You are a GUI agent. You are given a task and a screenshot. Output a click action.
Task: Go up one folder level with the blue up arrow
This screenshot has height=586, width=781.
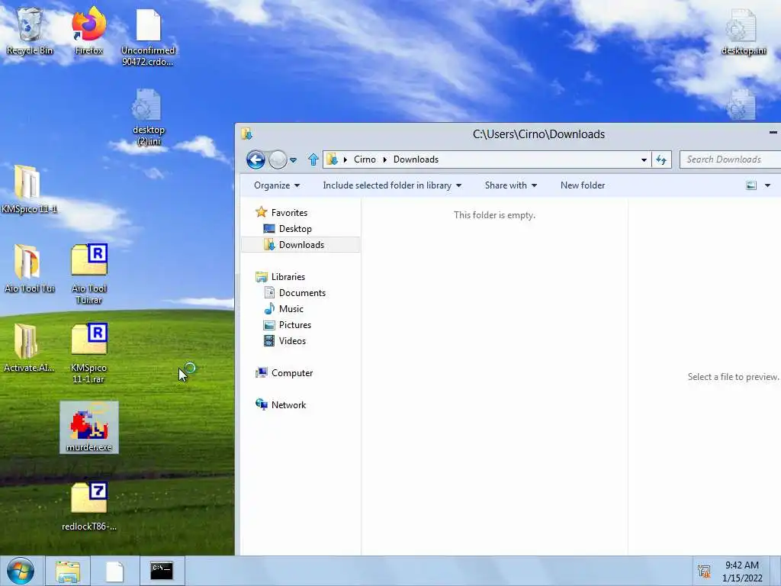coord(313,159)
